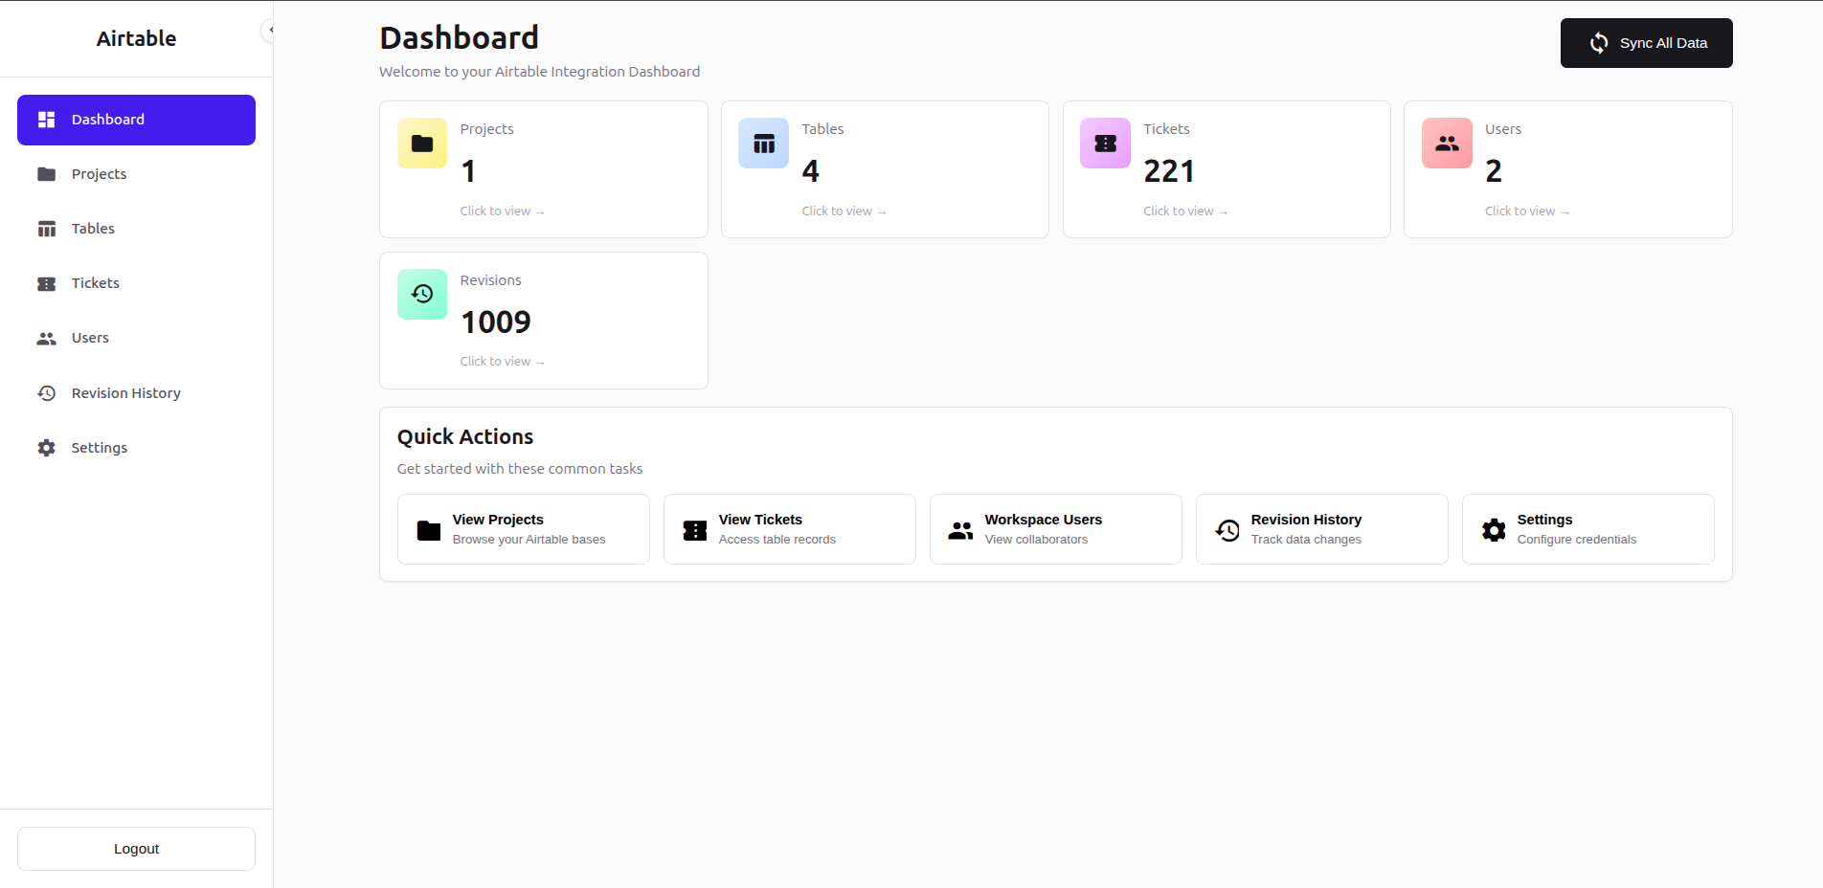Click the ticket icon in View Tickets action
1823x888 pixels.
[694, 529]
